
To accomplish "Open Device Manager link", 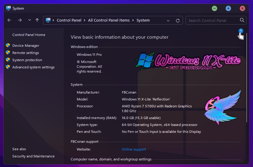I will [x=26, y=46].
